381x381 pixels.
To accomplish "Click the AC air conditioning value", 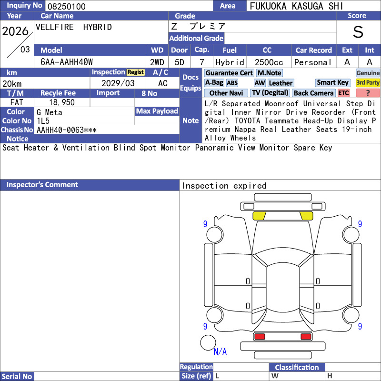I will point(162,83).
